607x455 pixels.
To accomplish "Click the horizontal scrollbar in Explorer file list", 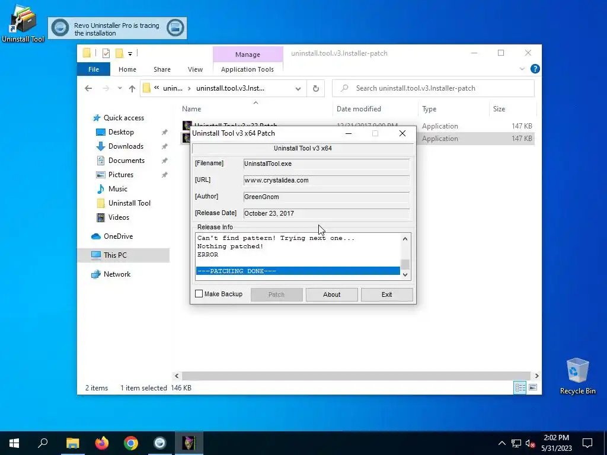I will (x=356, y=376).
